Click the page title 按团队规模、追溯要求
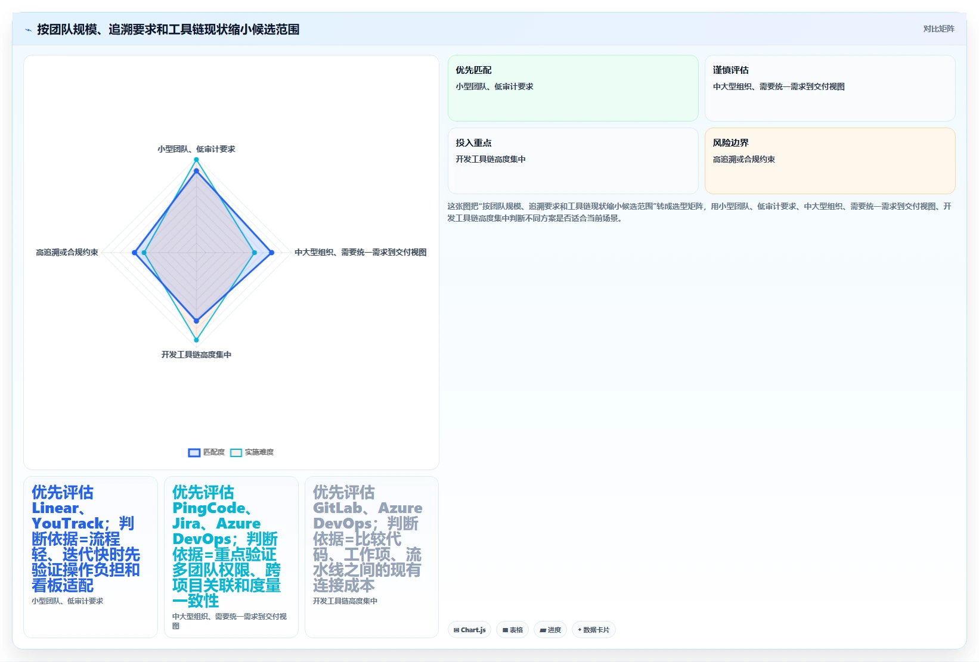The image size is (979, 662). point(168,29)
